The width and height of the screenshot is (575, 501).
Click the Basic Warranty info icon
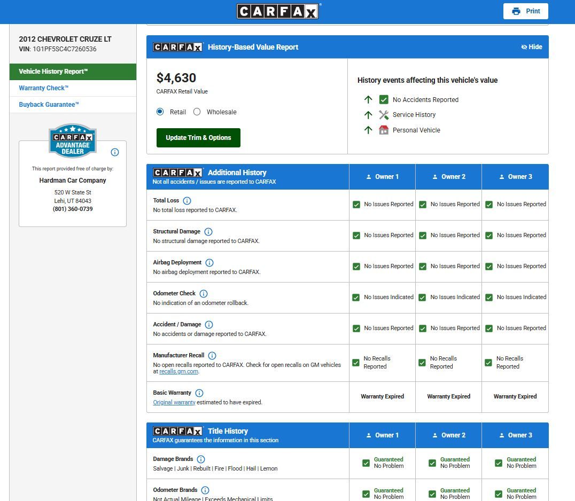pyautogui.click(x=199, y=393)
